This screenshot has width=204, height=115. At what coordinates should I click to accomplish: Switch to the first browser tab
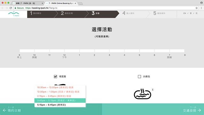[x=27, y=3]
